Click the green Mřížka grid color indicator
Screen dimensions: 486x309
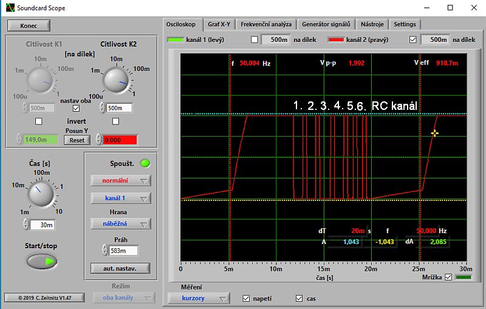[x=464, y=277]
